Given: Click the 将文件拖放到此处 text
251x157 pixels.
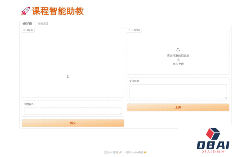Looking at the screenshot, I should click(178, 56).
